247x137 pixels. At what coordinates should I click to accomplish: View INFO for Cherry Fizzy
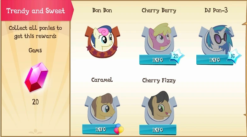click(x=158, y=130)
